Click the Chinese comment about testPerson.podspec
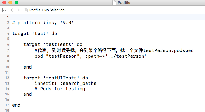The image size is (205, 112). (114, 50)
